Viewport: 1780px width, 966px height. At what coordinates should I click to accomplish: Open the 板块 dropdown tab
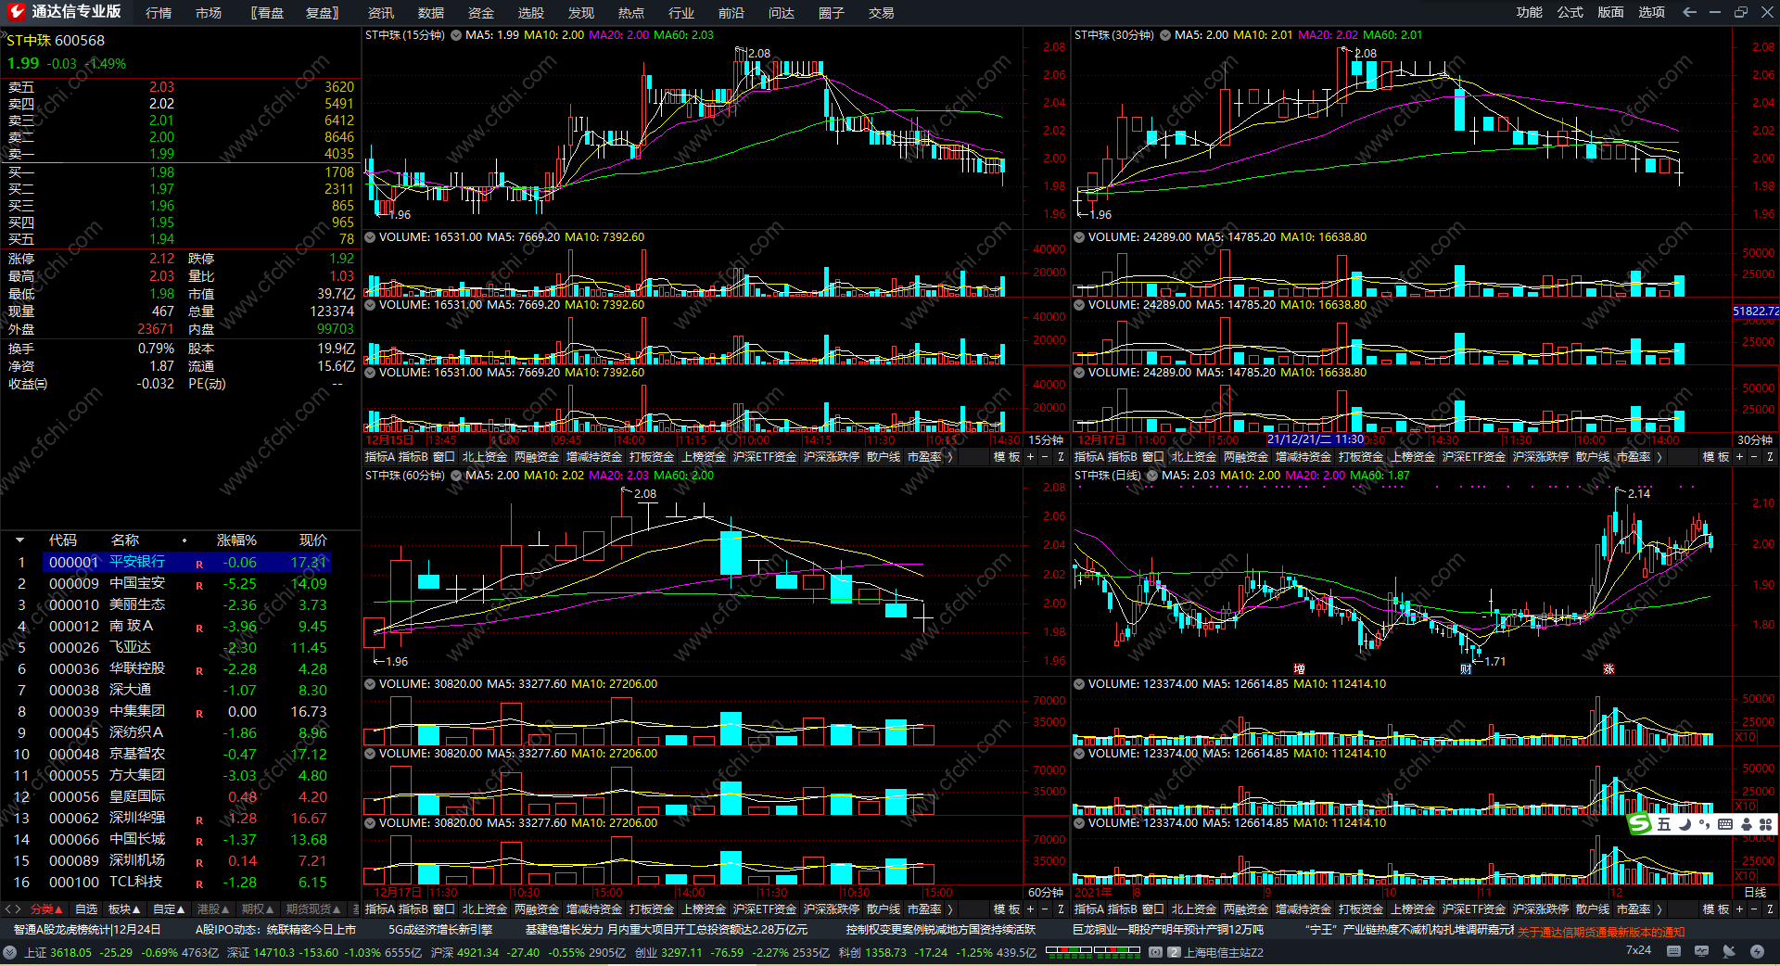(x=124, y=909)
